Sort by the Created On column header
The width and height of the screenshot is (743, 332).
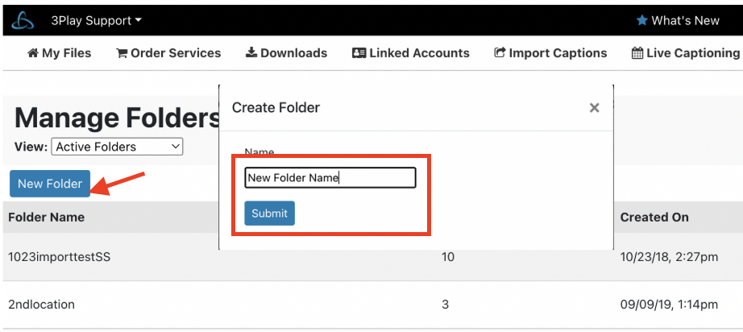654,217
